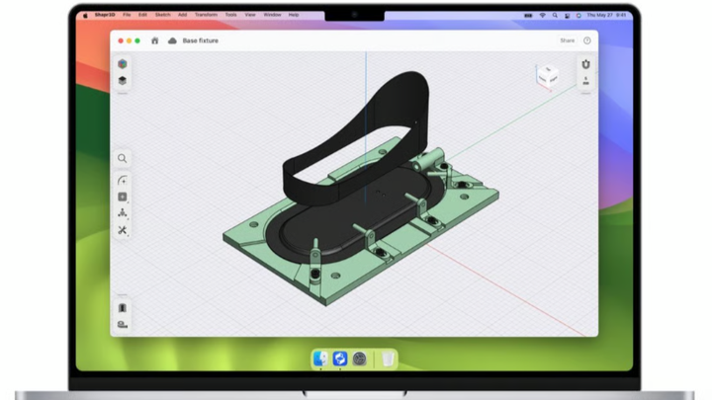This screenshot has width=712, height=400.
Task: Select the Sketch arc tool
Action: [x=123, y=181]
